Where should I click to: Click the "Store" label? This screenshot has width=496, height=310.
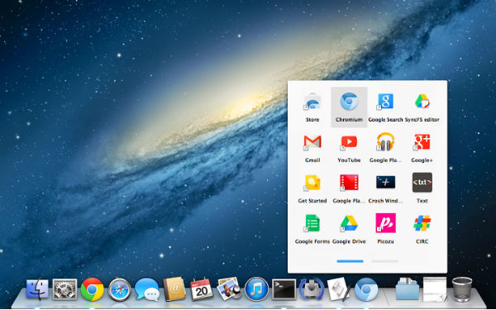[312, 120]
